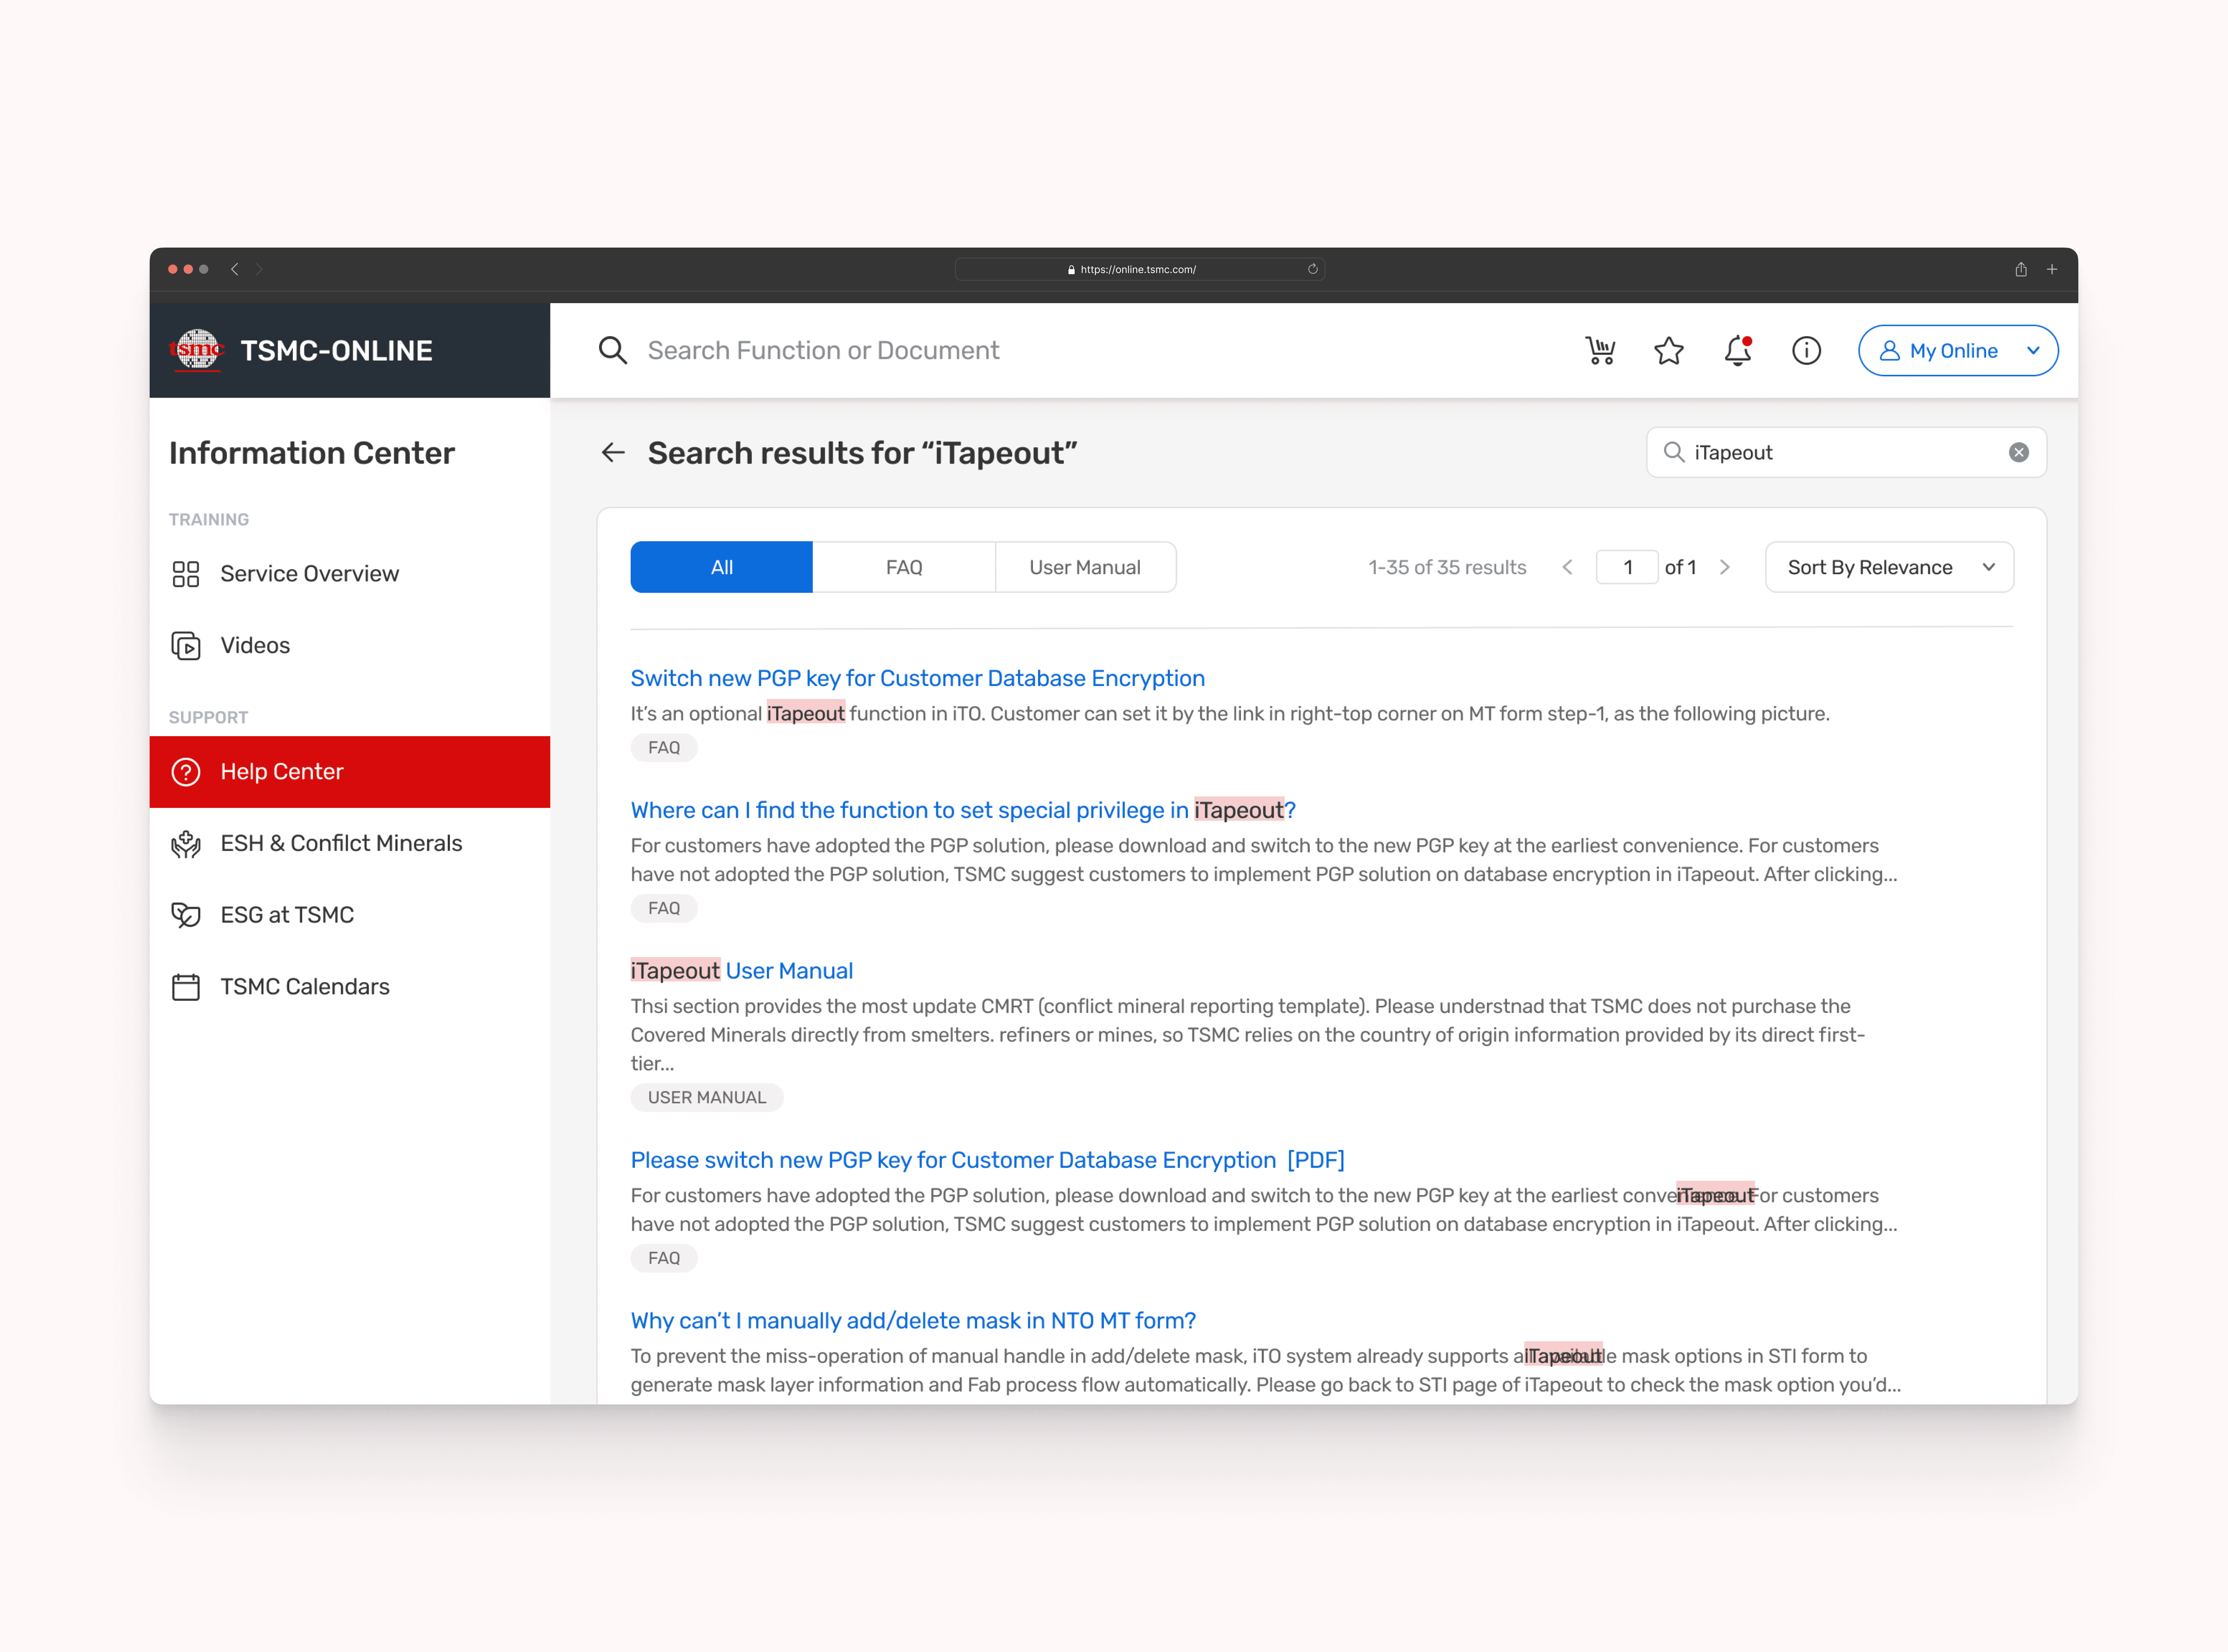This screenshot has width=2228, height=1652.
Task: Open ESH & Conflict Minerals section
Action: [350, 844]
